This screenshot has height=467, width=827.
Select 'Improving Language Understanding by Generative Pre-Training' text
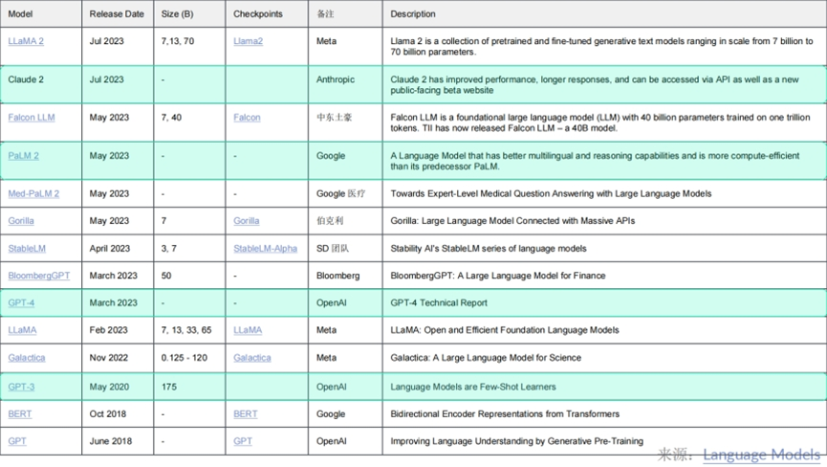tap(517, 441)
